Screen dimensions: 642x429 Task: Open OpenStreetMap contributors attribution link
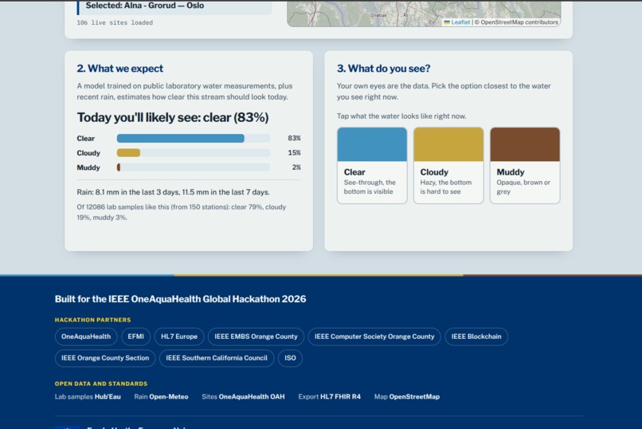point(519,22)
